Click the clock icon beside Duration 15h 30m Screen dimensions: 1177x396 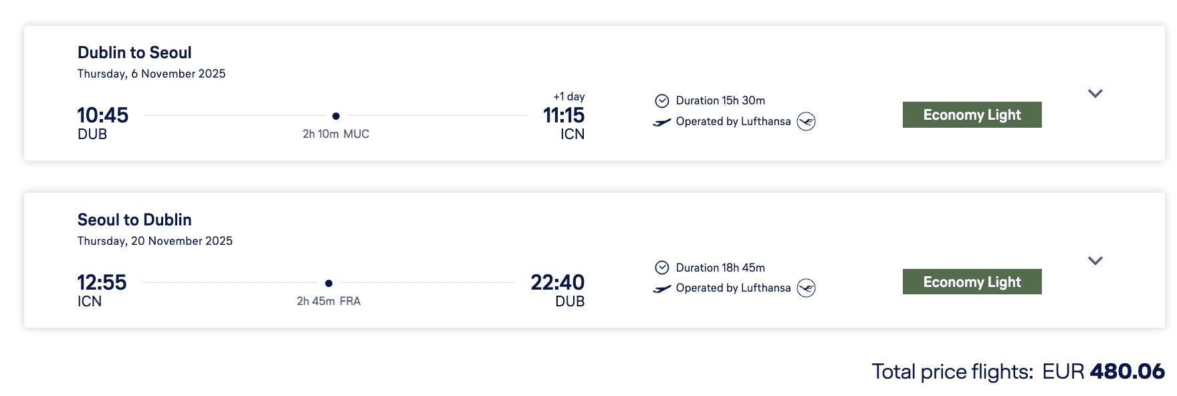662,101
